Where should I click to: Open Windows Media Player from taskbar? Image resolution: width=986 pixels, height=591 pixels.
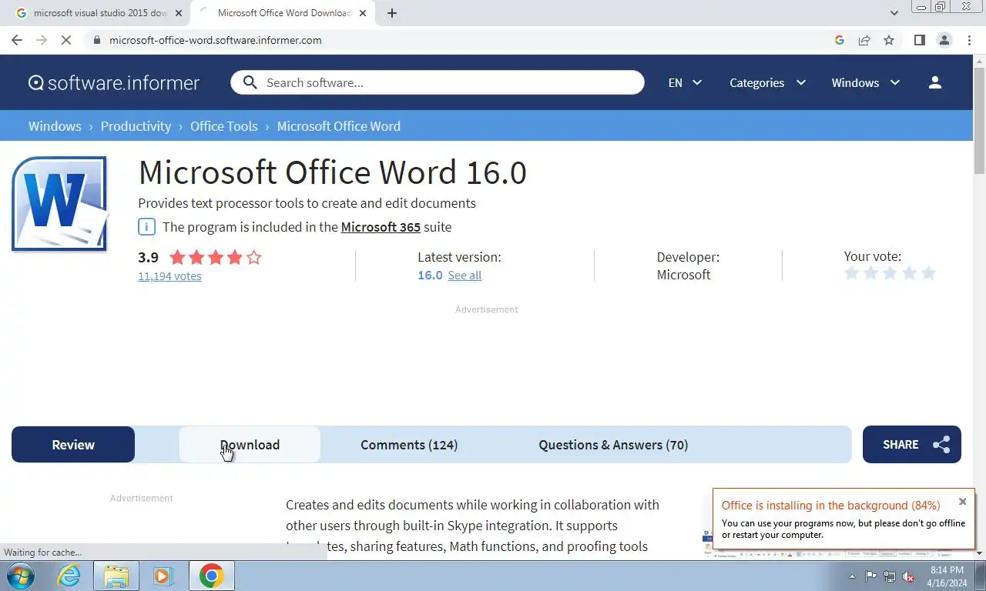[163, 576]
